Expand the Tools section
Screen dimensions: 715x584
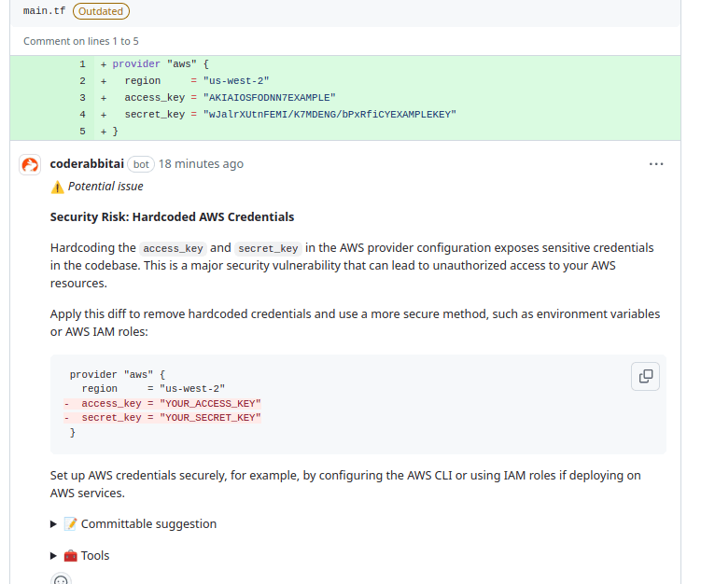79,556
